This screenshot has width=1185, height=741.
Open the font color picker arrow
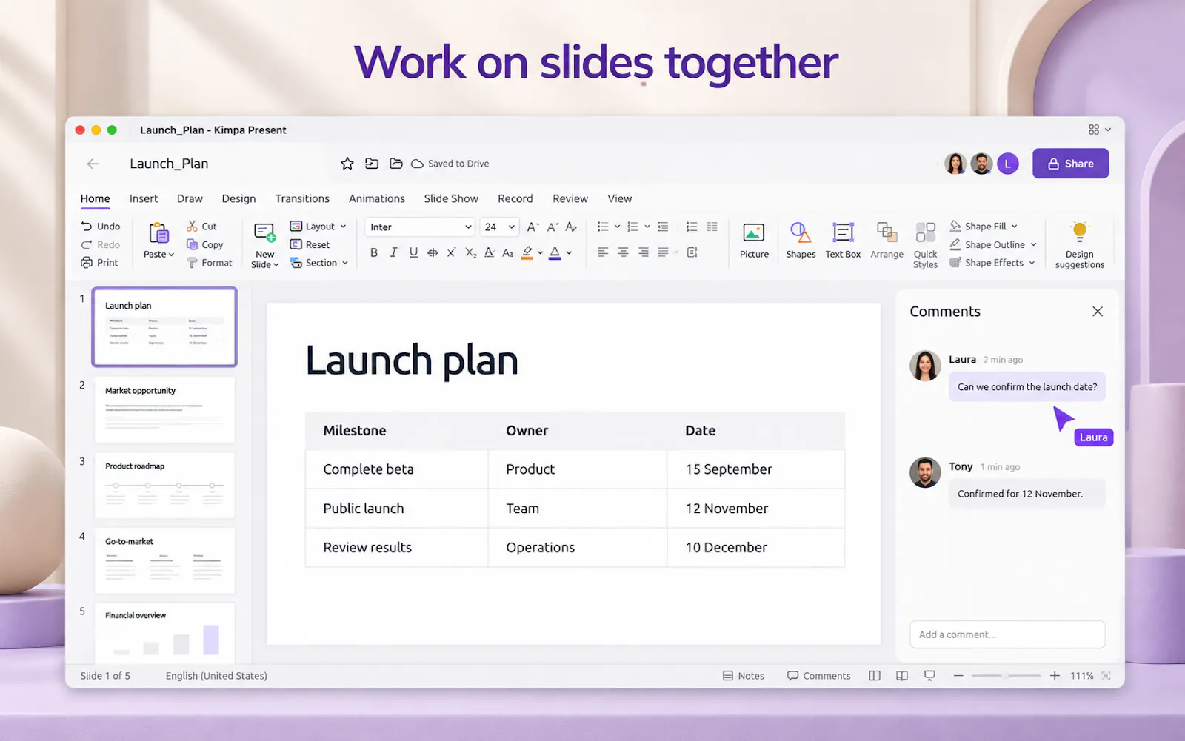tap(569, 252)
